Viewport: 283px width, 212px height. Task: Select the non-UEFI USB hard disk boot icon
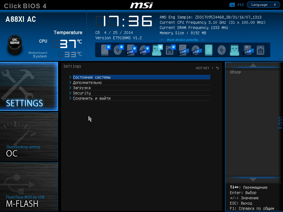tap(184, 50)
